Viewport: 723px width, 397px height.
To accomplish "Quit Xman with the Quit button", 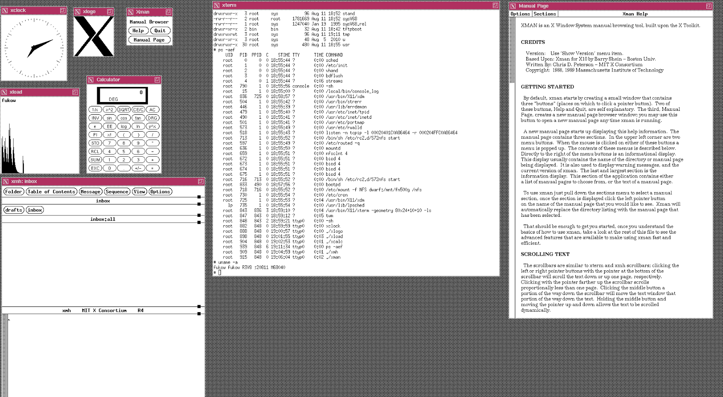I will pos(160,31).
